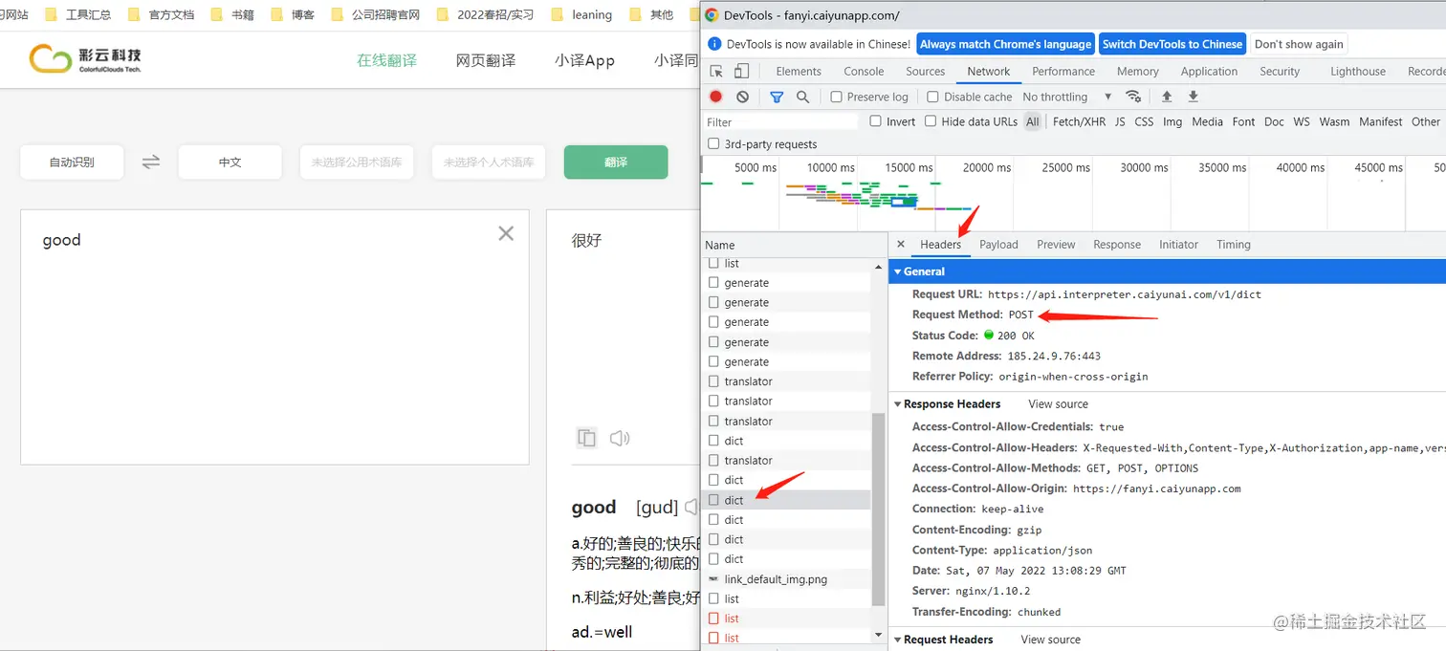Open 自动识别 source language selector

pos(72,163)
